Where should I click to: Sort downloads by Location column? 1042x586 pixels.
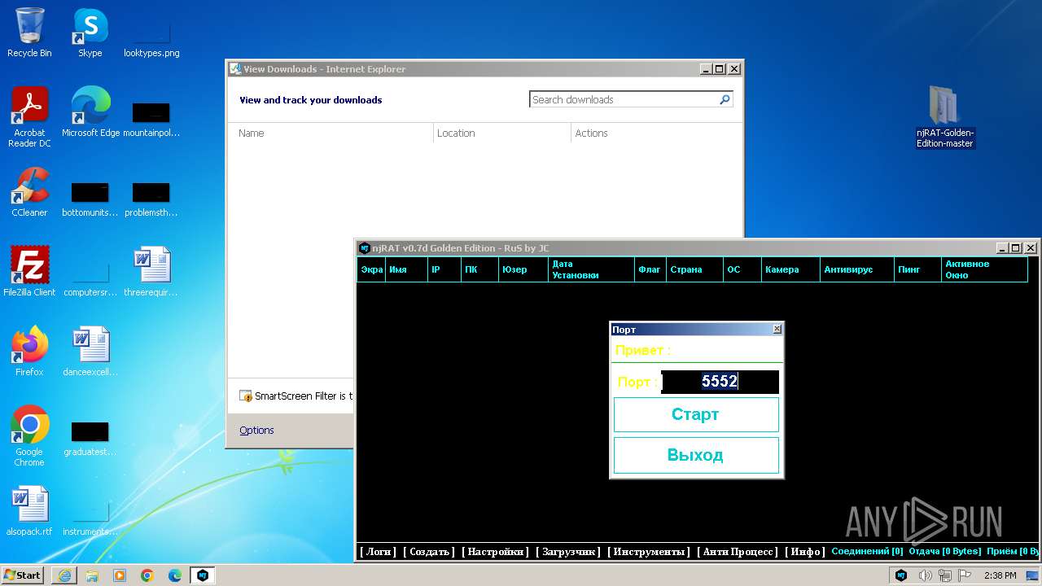502,133
